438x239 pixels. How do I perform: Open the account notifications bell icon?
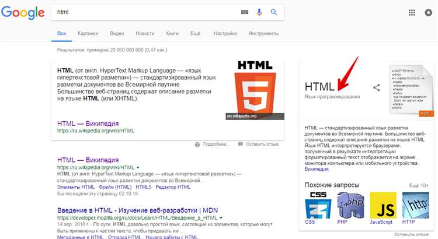click(x=428, y=12)
